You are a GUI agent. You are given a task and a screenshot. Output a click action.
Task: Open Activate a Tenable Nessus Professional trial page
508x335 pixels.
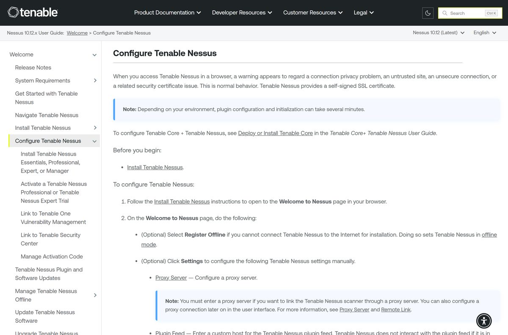pos(54,192)
